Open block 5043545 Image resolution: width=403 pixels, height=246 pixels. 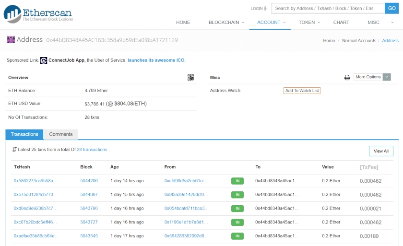pyautogui.click(x=89, y=236)
